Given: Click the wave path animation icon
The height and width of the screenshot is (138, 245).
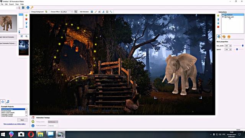Looking at the screenshot, I should (111, 12).
